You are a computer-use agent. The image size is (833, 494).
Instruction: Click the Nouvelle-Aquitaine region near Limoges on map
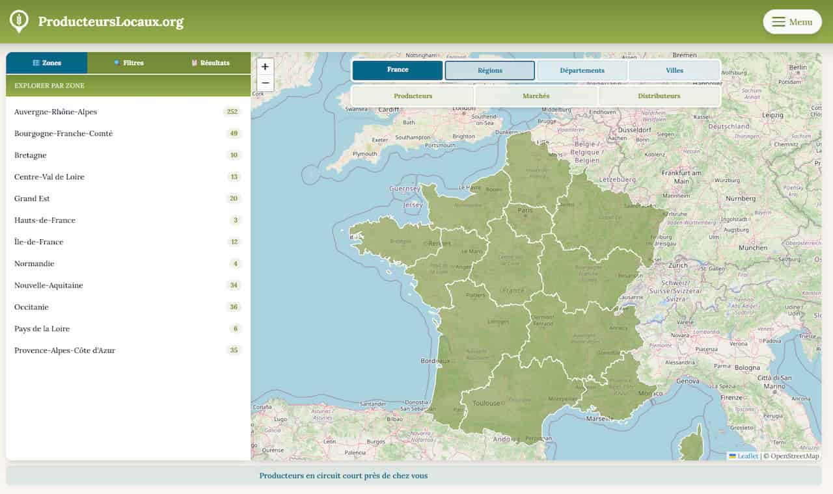[482, 344]
